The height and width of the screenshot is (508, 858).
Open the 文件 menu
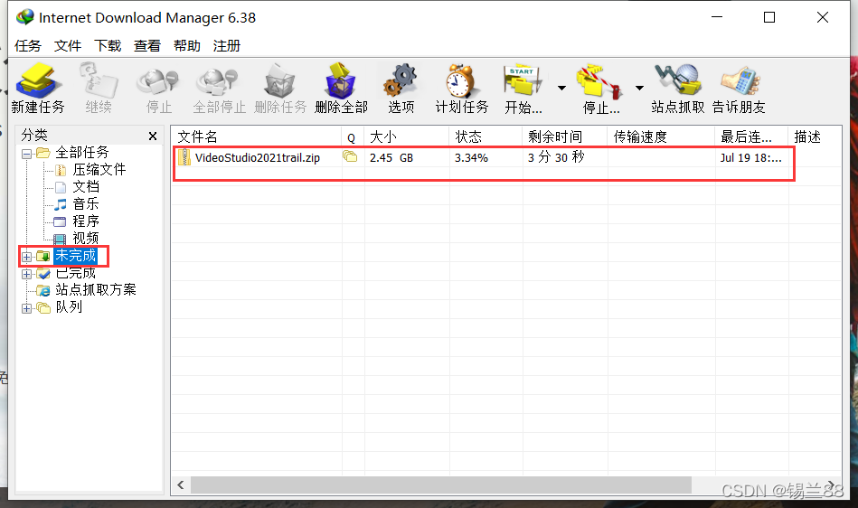tap(68, 46)
